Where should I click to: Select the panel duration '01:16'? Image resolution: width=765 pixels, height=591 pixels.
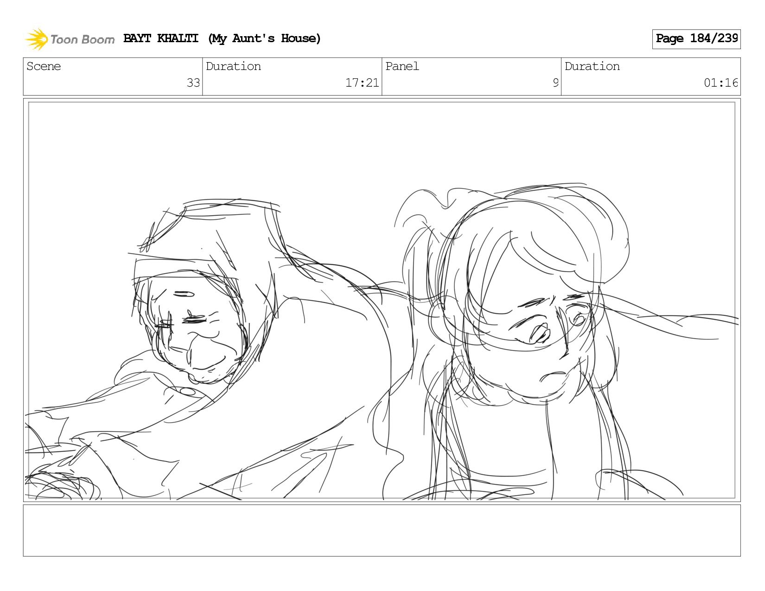[721, 83]
